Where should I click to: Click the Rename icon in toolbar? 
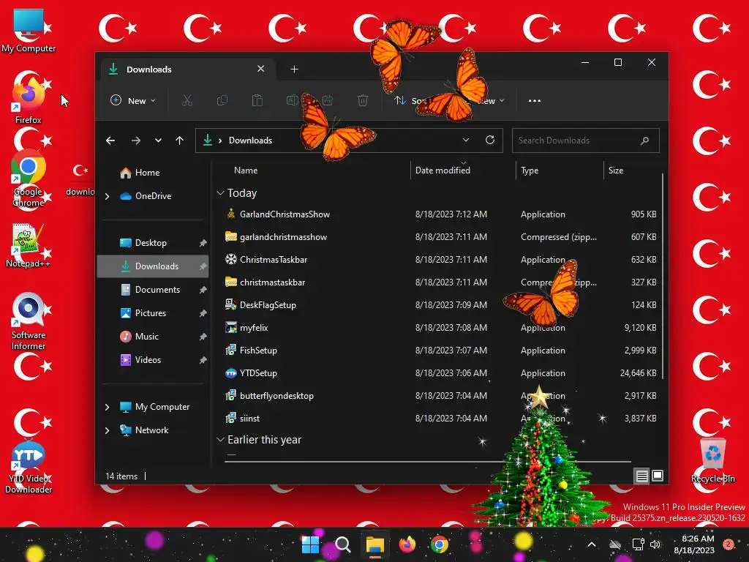click(x=293, y=101)
